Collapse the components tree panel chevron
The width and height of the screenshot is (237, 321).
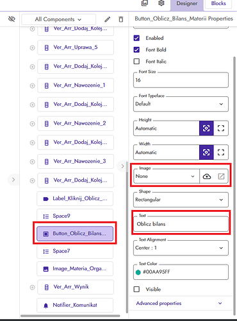click(122, 166)
